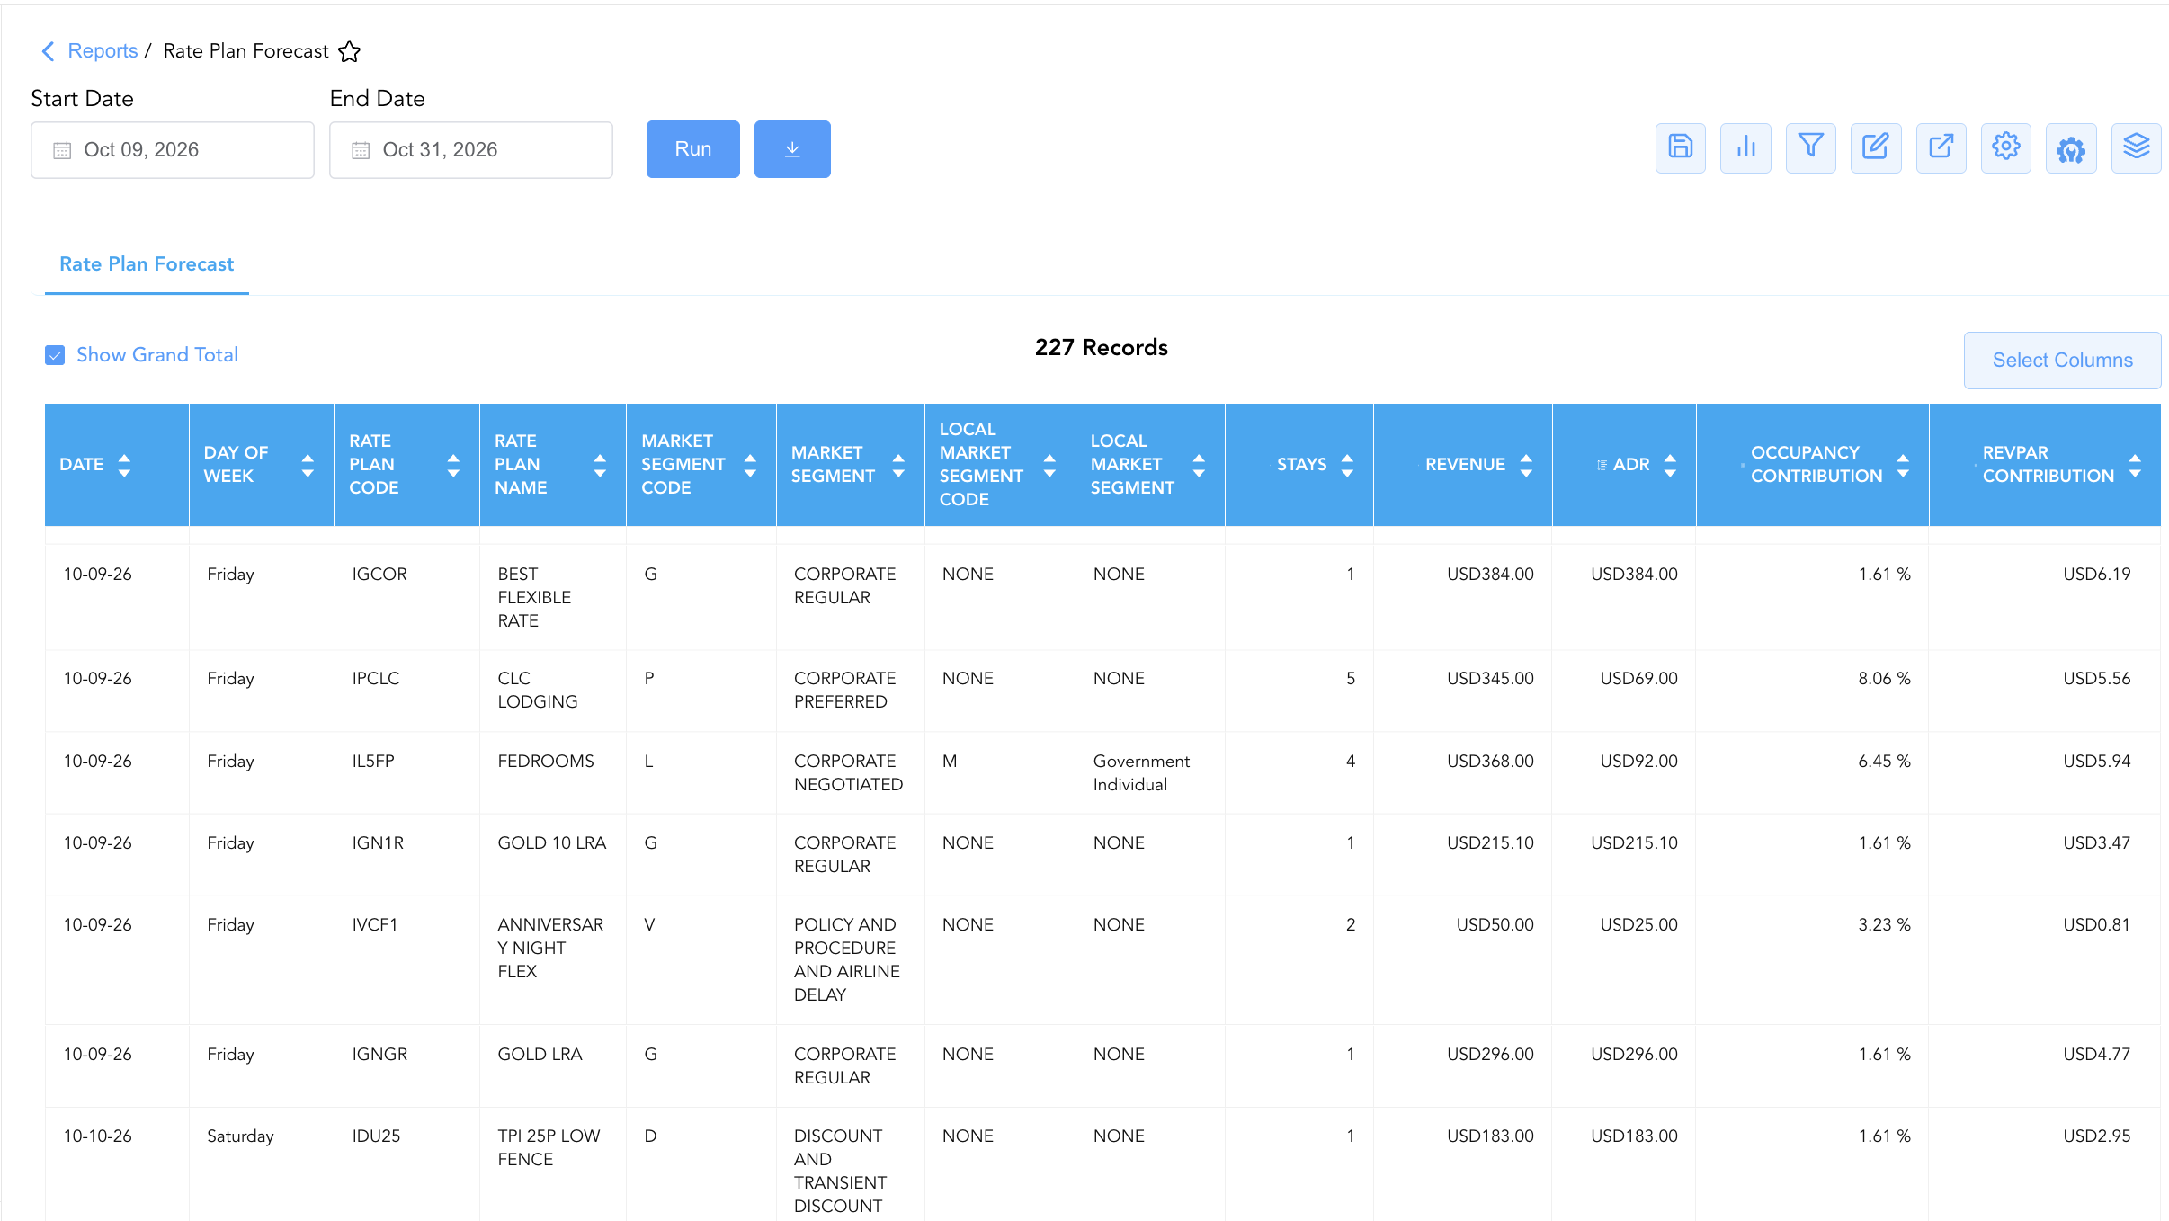Image resolution: width=2169 pixels, height=1221 pixels.
Task: Toggle the Show Grand Total checkbox
Action: (x=55, y=355)
